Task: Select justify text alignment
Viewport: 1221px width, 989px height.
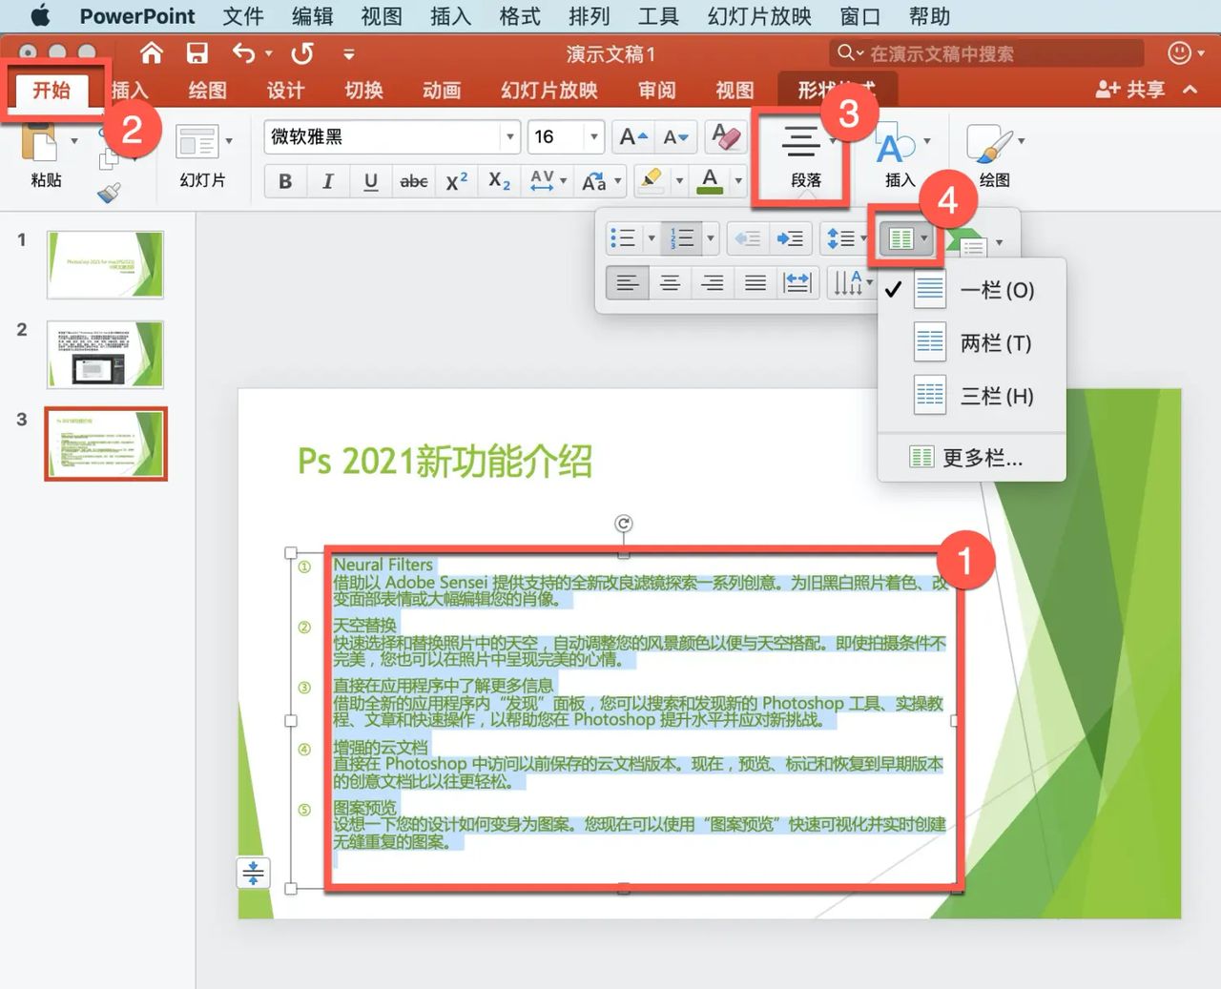Action: [x=755, y=282]
